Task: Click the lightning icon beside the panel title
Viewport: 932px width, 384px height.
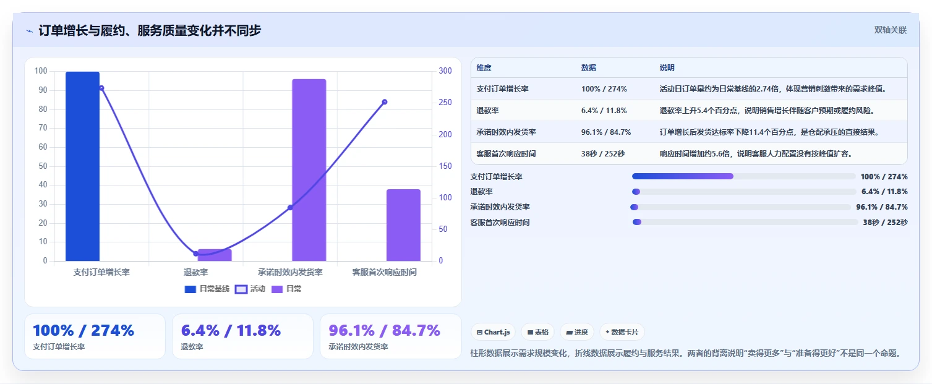Action: point(30,30)
